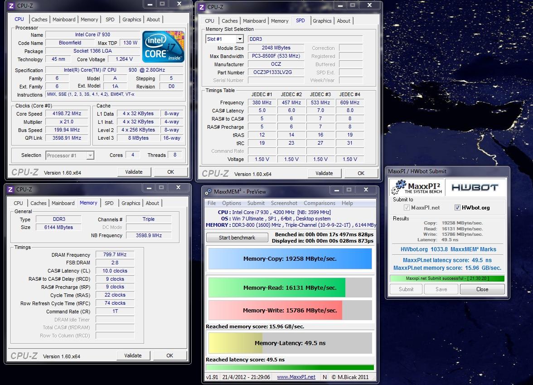Screen dimensions: 533x385
Task: Open the Comparisons menu in MaxxMEM
Action: (x=319, y=203)
